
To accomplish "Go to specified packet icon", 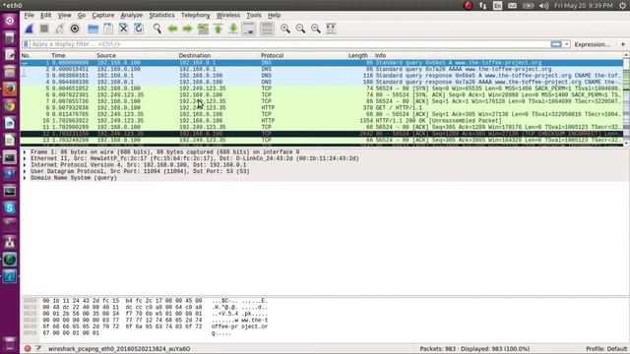I will (x=203, y=29).
